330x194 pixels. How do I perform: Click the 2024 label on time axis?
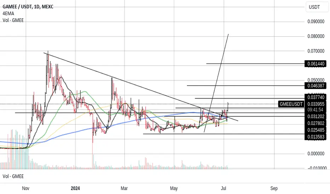coord(75,188)
